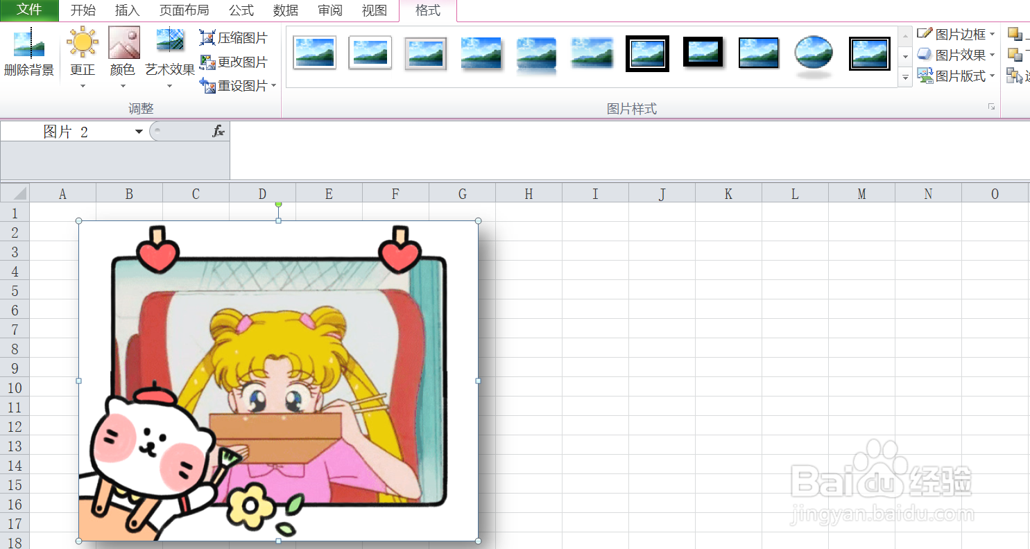
Task: Open the File (文件) tab
Action: click(x=29, y=10)
